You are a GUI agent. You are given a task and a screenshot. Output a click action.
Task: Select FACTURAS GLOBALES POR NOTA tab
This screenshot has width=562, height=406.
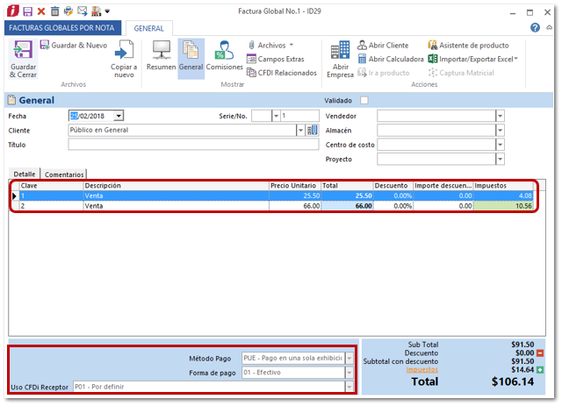pyautogui.click(x=61, y=28)
